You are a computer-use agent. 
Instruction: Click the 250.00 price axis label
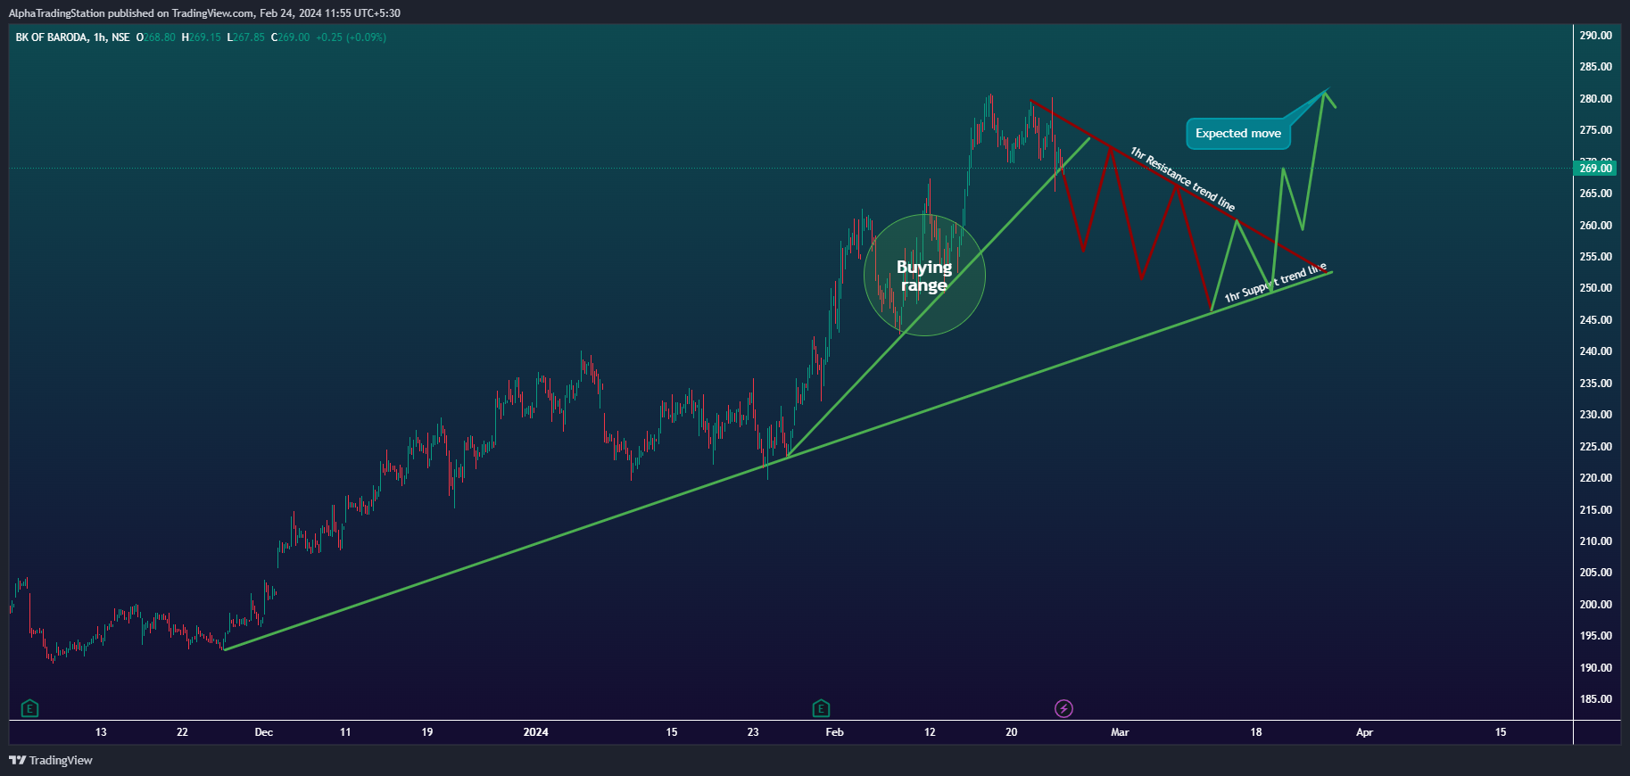coord(1595,288)
